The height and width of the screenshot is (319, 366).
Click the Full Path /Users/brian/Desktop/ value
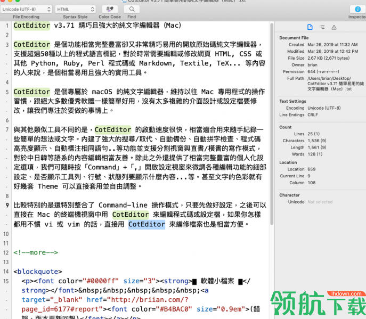point(336,84)
